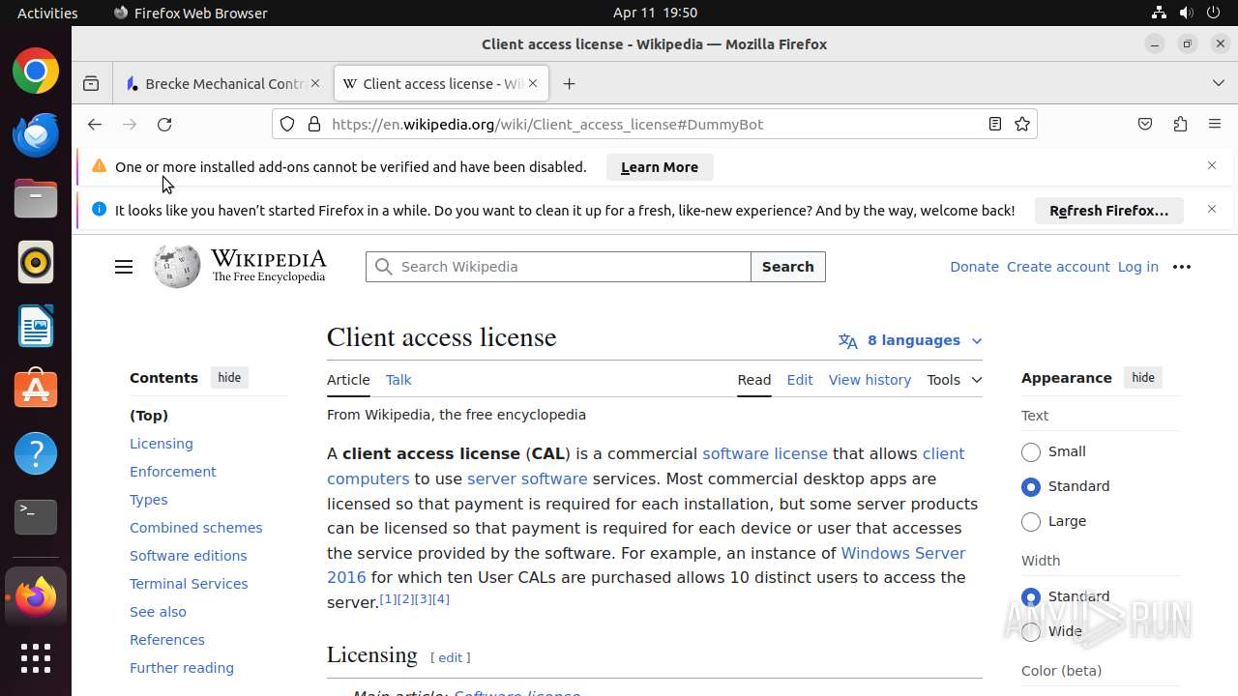Select the Standard width radio
The width and height of the screenshot is (1238, 696).
pos(1031,597)
